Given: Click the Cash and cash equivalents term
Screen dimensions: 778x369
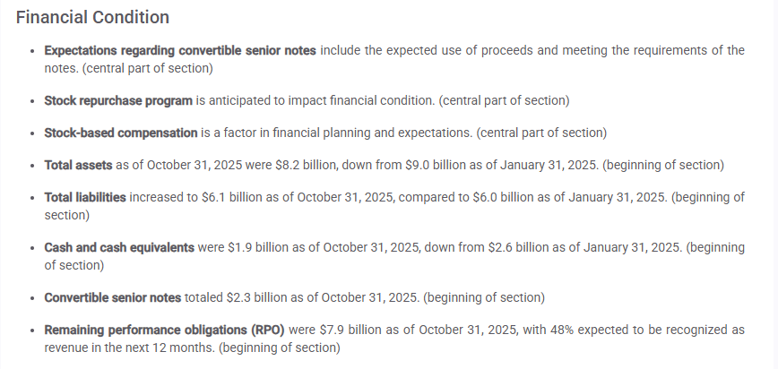Looking at the screenshot, I should [x=118, y=247].
